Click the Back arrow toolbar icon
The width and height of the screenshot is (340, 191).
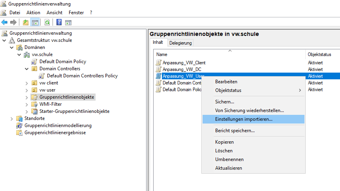[4, 22]
